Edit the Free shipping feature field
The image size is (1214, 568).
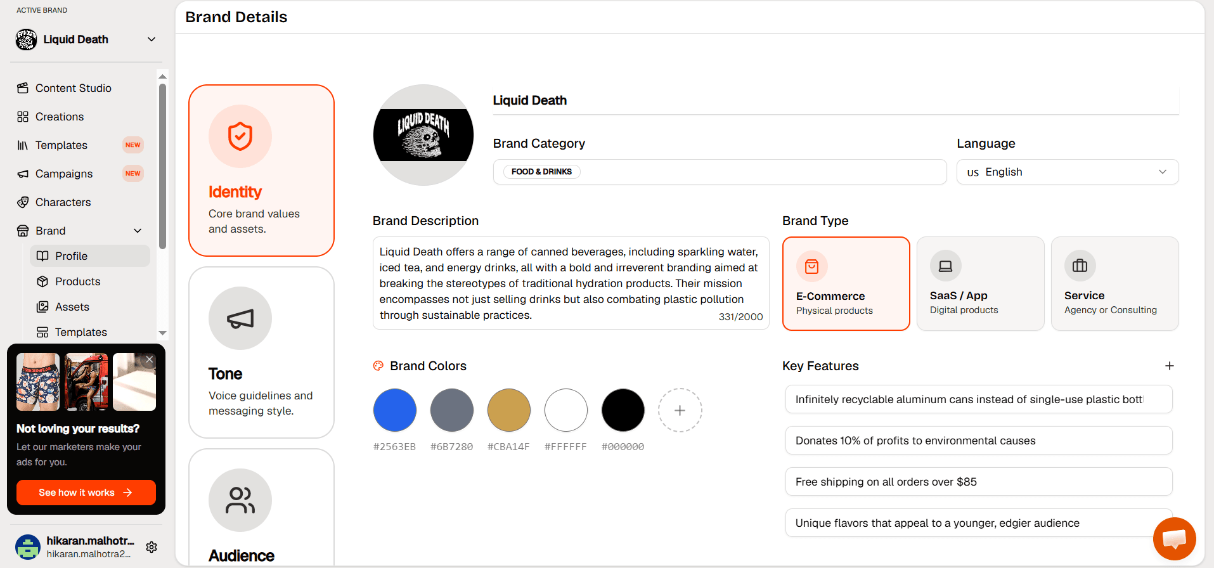pyautogui.click(x=979, y=482)
